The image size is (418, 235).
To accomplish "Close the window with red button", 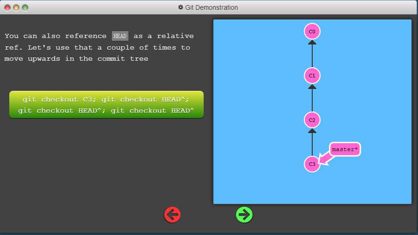I will coord(7,8).
